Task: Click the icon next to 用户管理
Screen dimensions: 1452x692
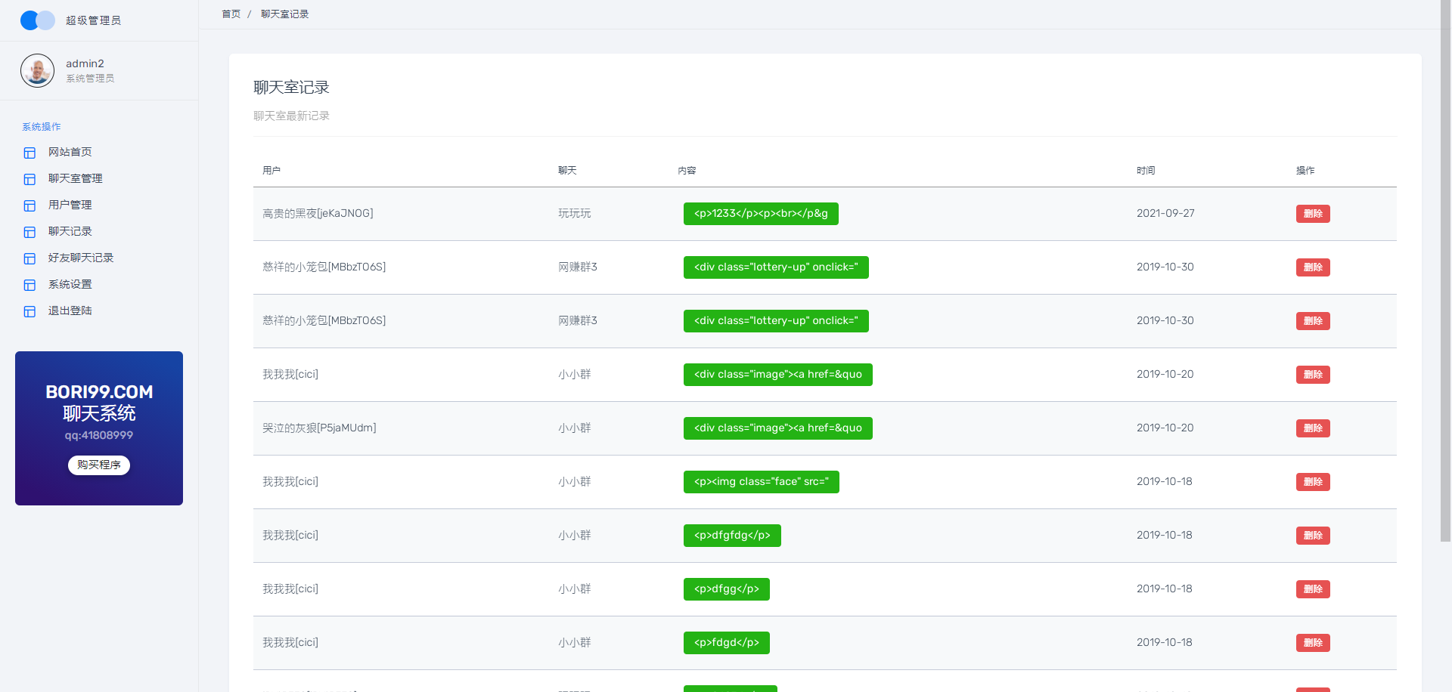Action: click(29, 205)
